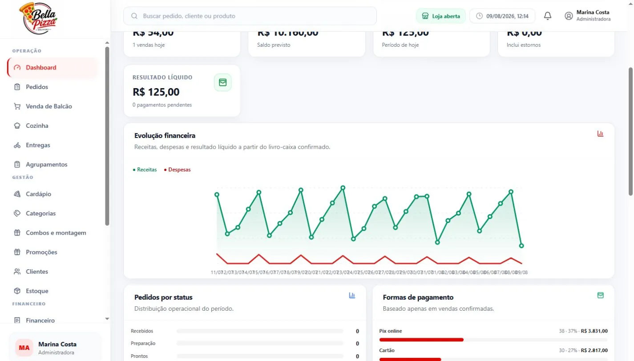Click the Clientes people icon
Screen dimensions: 634x361
pyautogui.click(x=17, y=272)
